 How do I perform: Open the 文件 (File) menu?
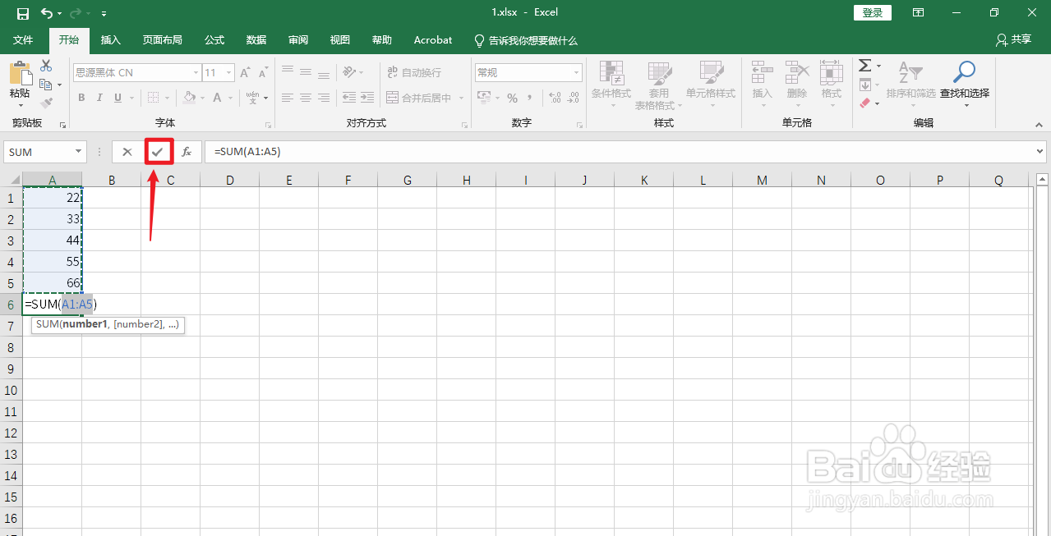point(23,40)
